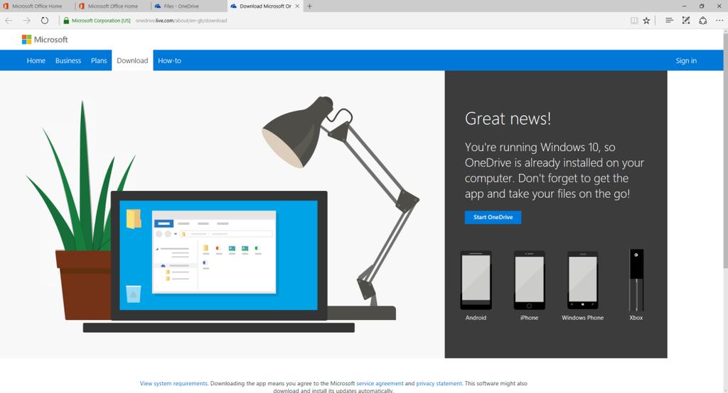Click the Xbox label
Viewport: 728px width, 393px height.
[x=636, y=318]
